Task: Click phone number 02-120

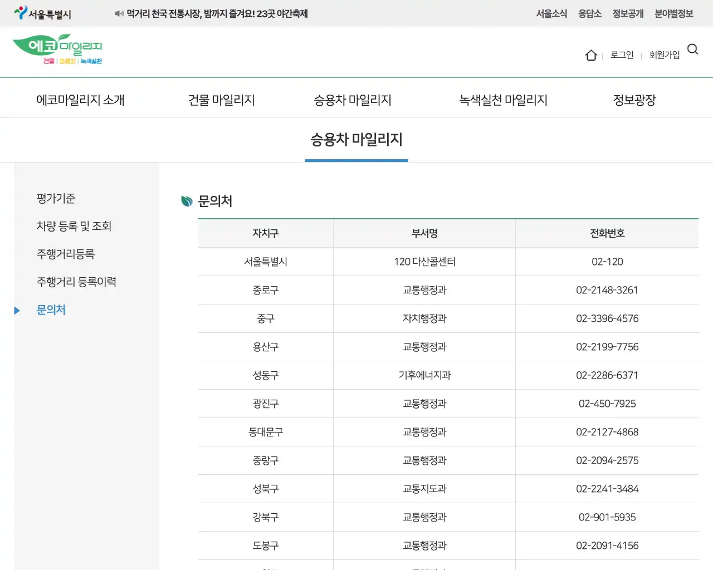Action: 607,262
